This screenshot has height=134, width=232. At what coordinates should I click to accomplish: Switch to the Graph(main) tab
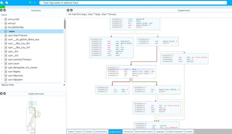coord(115,132)
